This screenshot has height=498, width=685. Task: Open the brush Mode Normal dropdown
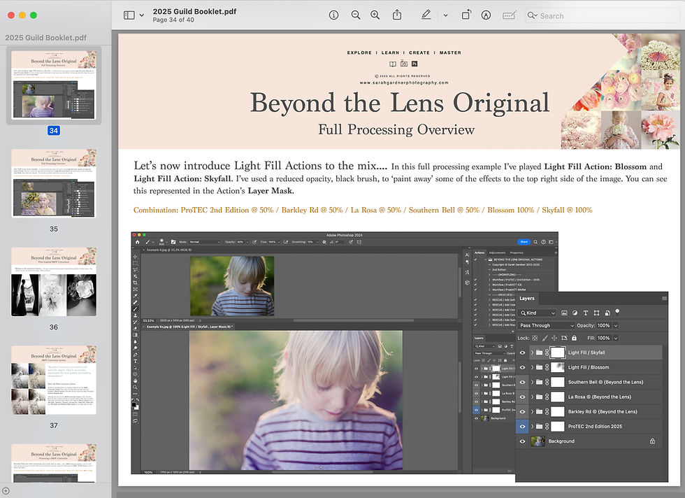[205, 242]
